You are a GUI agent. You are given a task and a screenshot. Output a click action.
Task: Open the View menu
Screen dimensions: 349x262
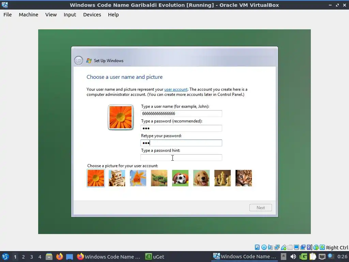tap(51, 15)
